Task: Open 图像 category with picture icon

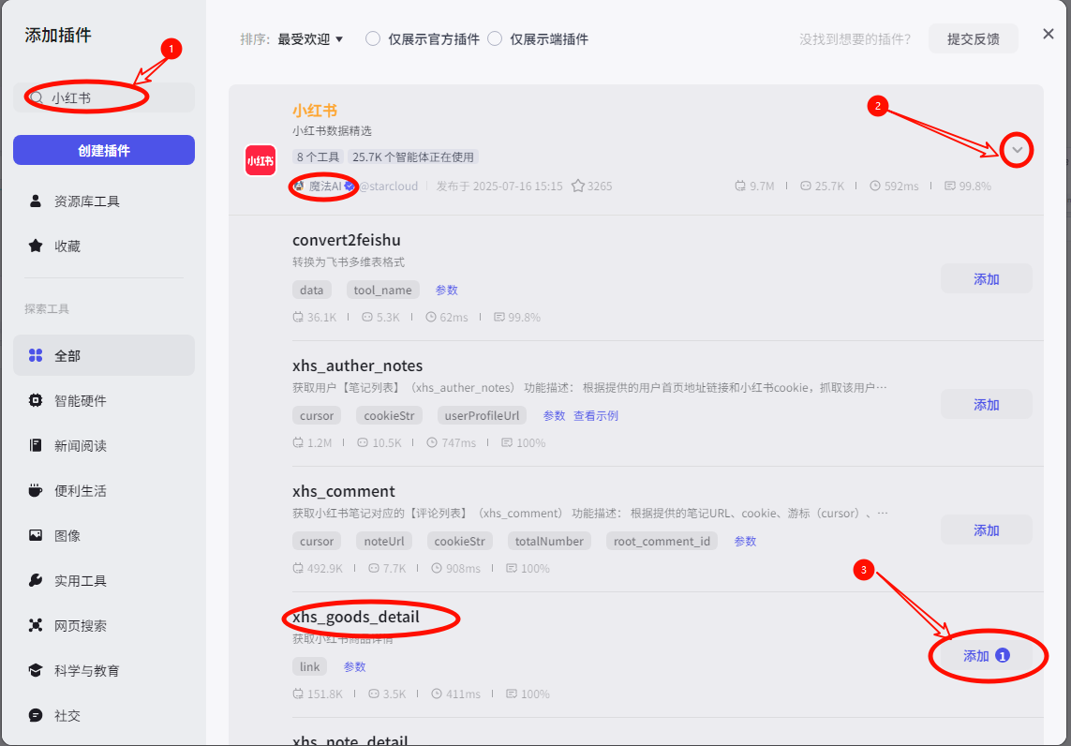Action: (x=67, y=536)
